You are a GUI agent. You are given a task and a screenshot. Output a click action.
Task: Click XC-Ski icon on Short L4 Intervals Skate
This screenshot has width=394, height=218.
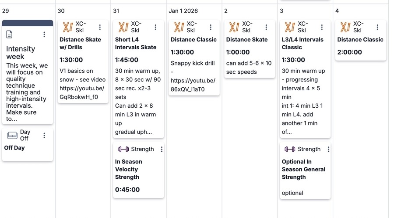(123, 27)
